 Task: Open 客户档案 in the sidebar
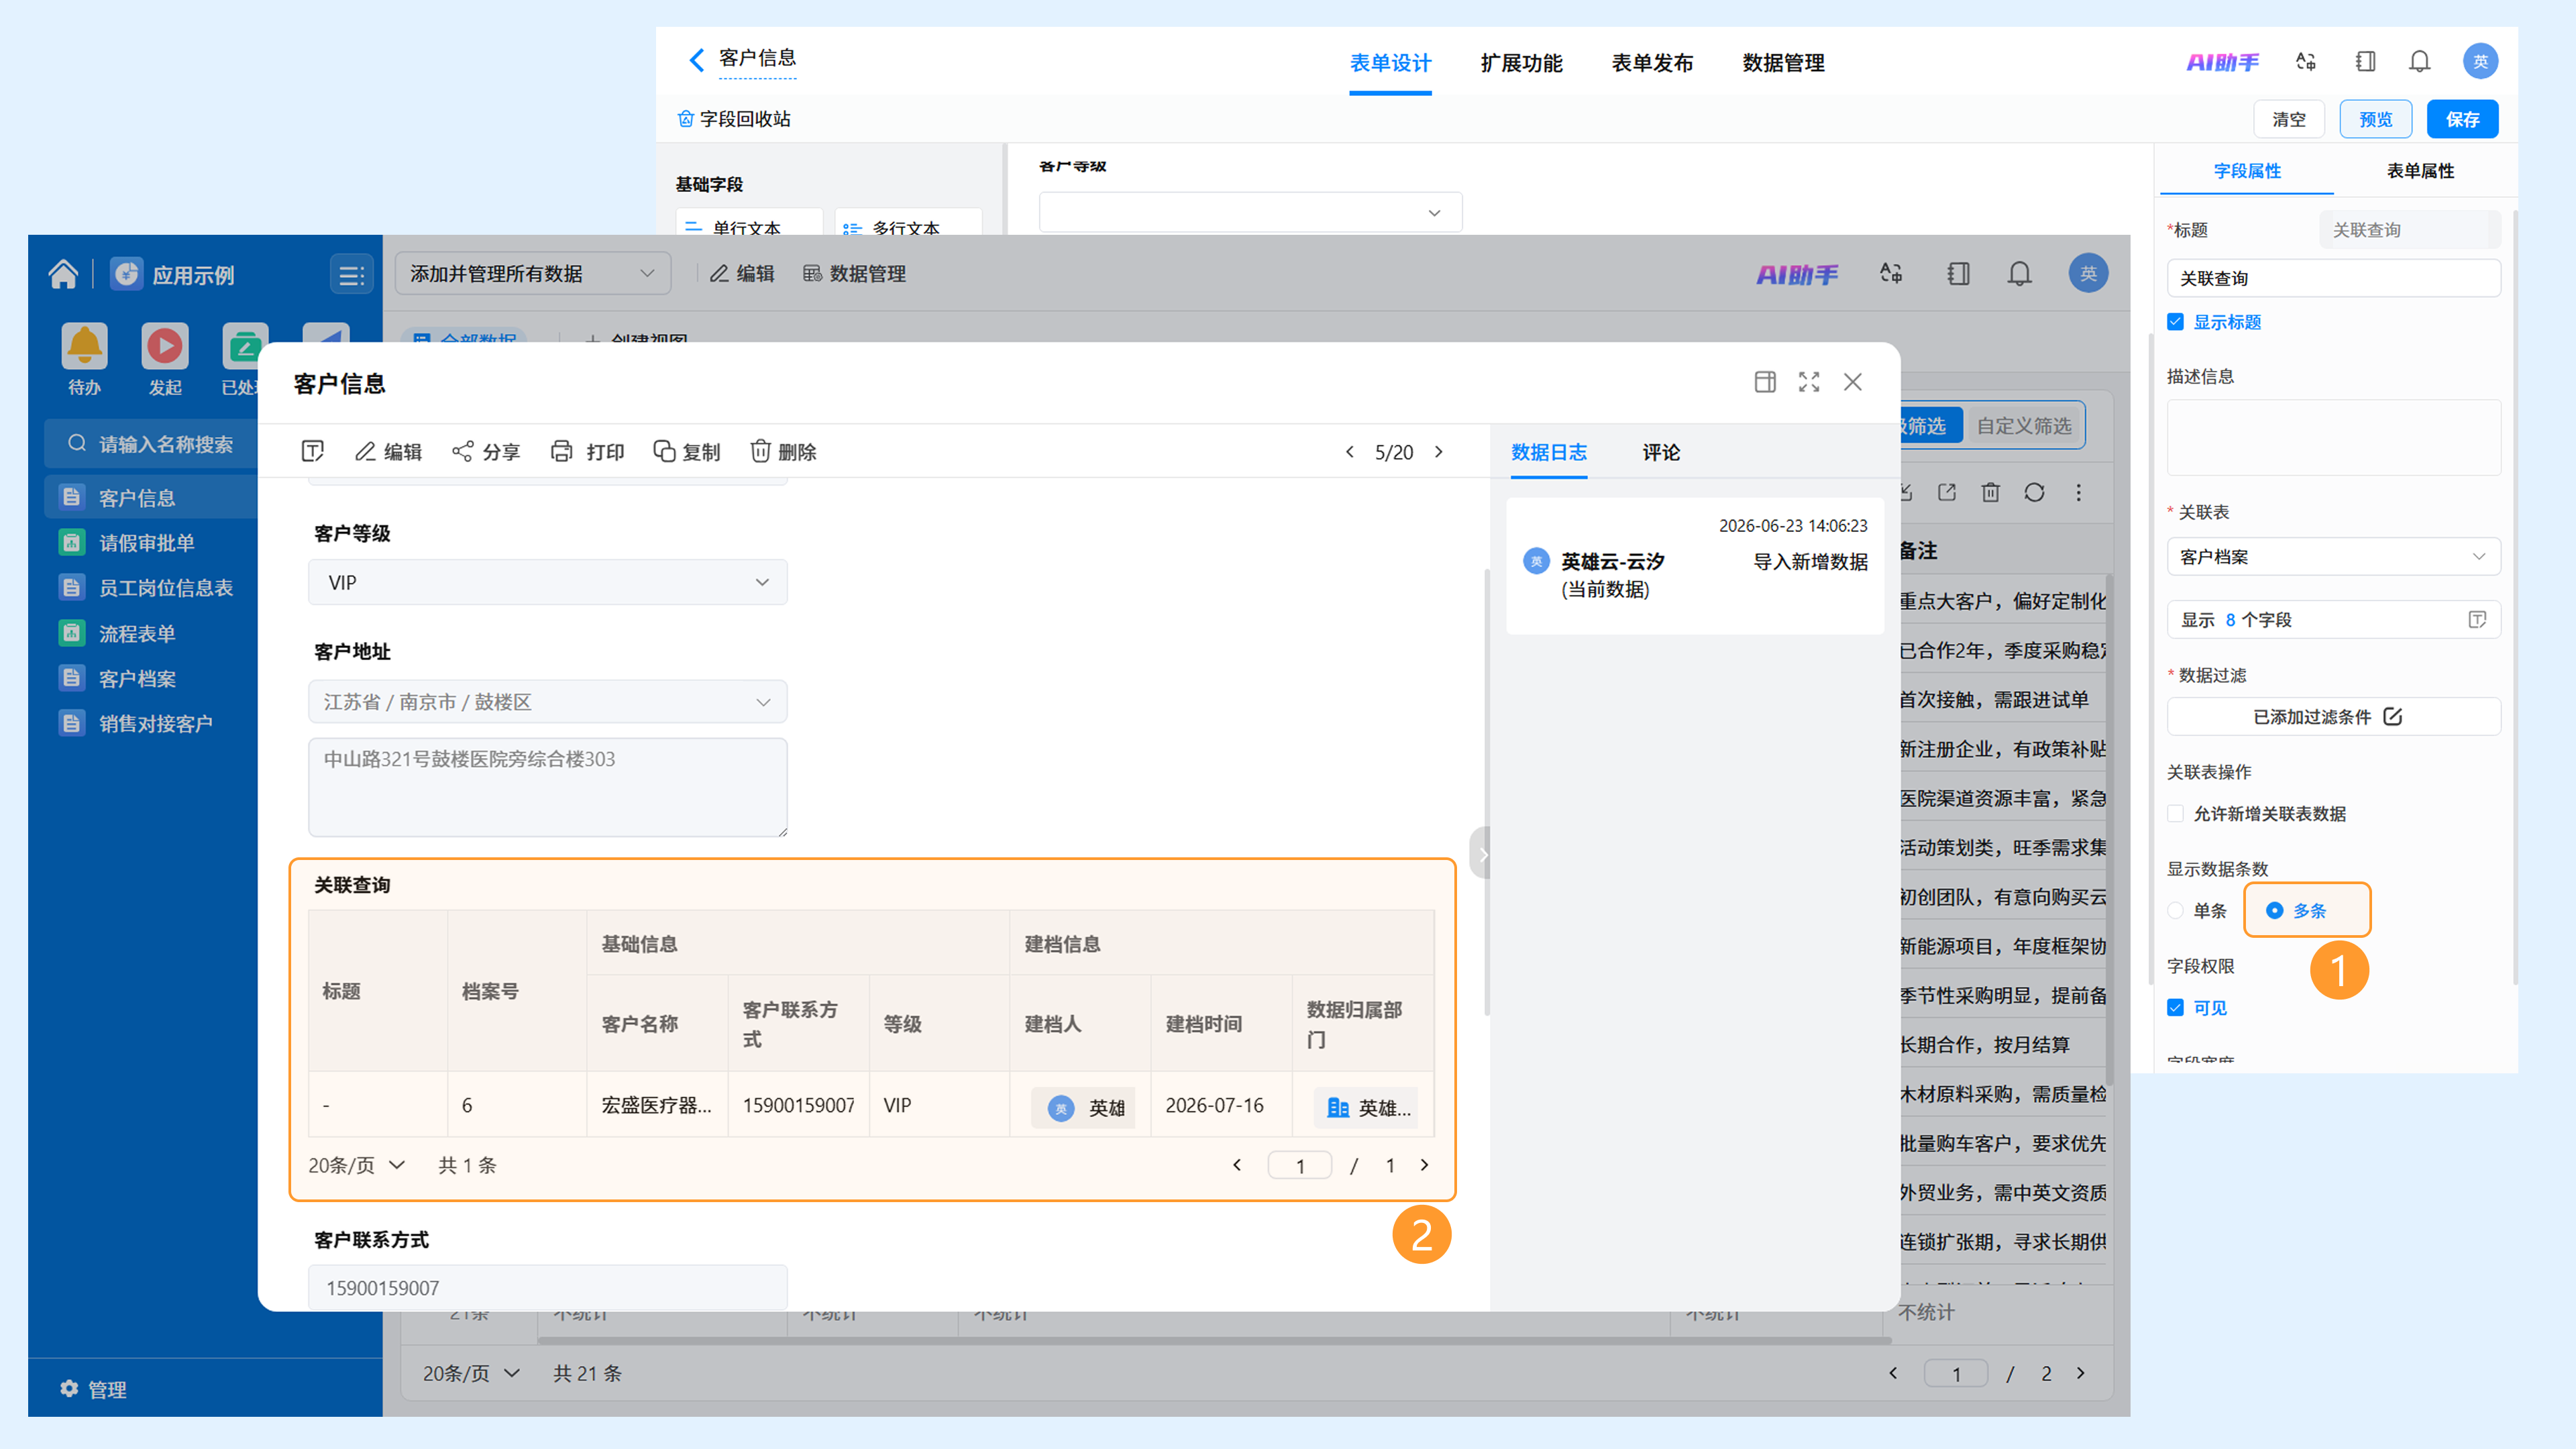[137, 679]
